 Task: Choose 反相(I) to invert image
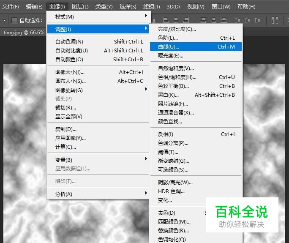(196, 134)
